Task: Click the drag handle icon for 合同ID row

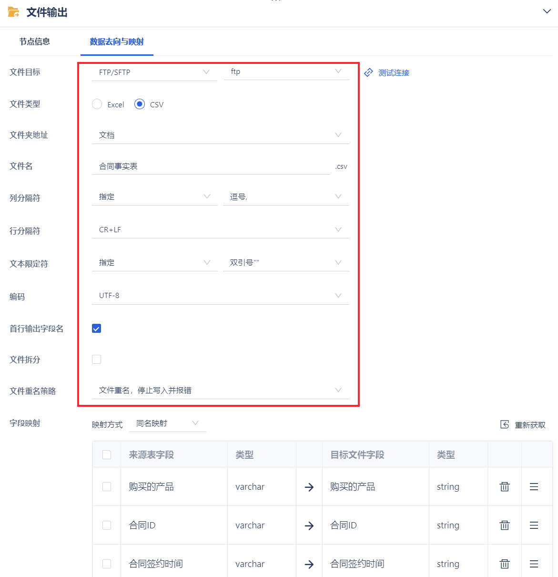Action: [534, 525]
